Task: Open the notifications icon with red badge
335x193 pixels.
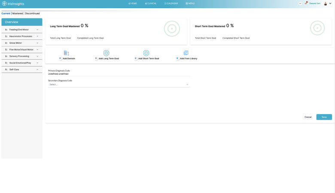Action: [306, 3]
